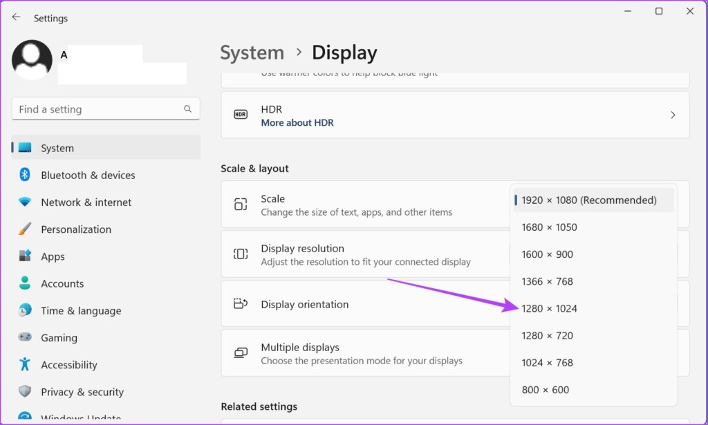Select System in the sidebar menu

57,147
